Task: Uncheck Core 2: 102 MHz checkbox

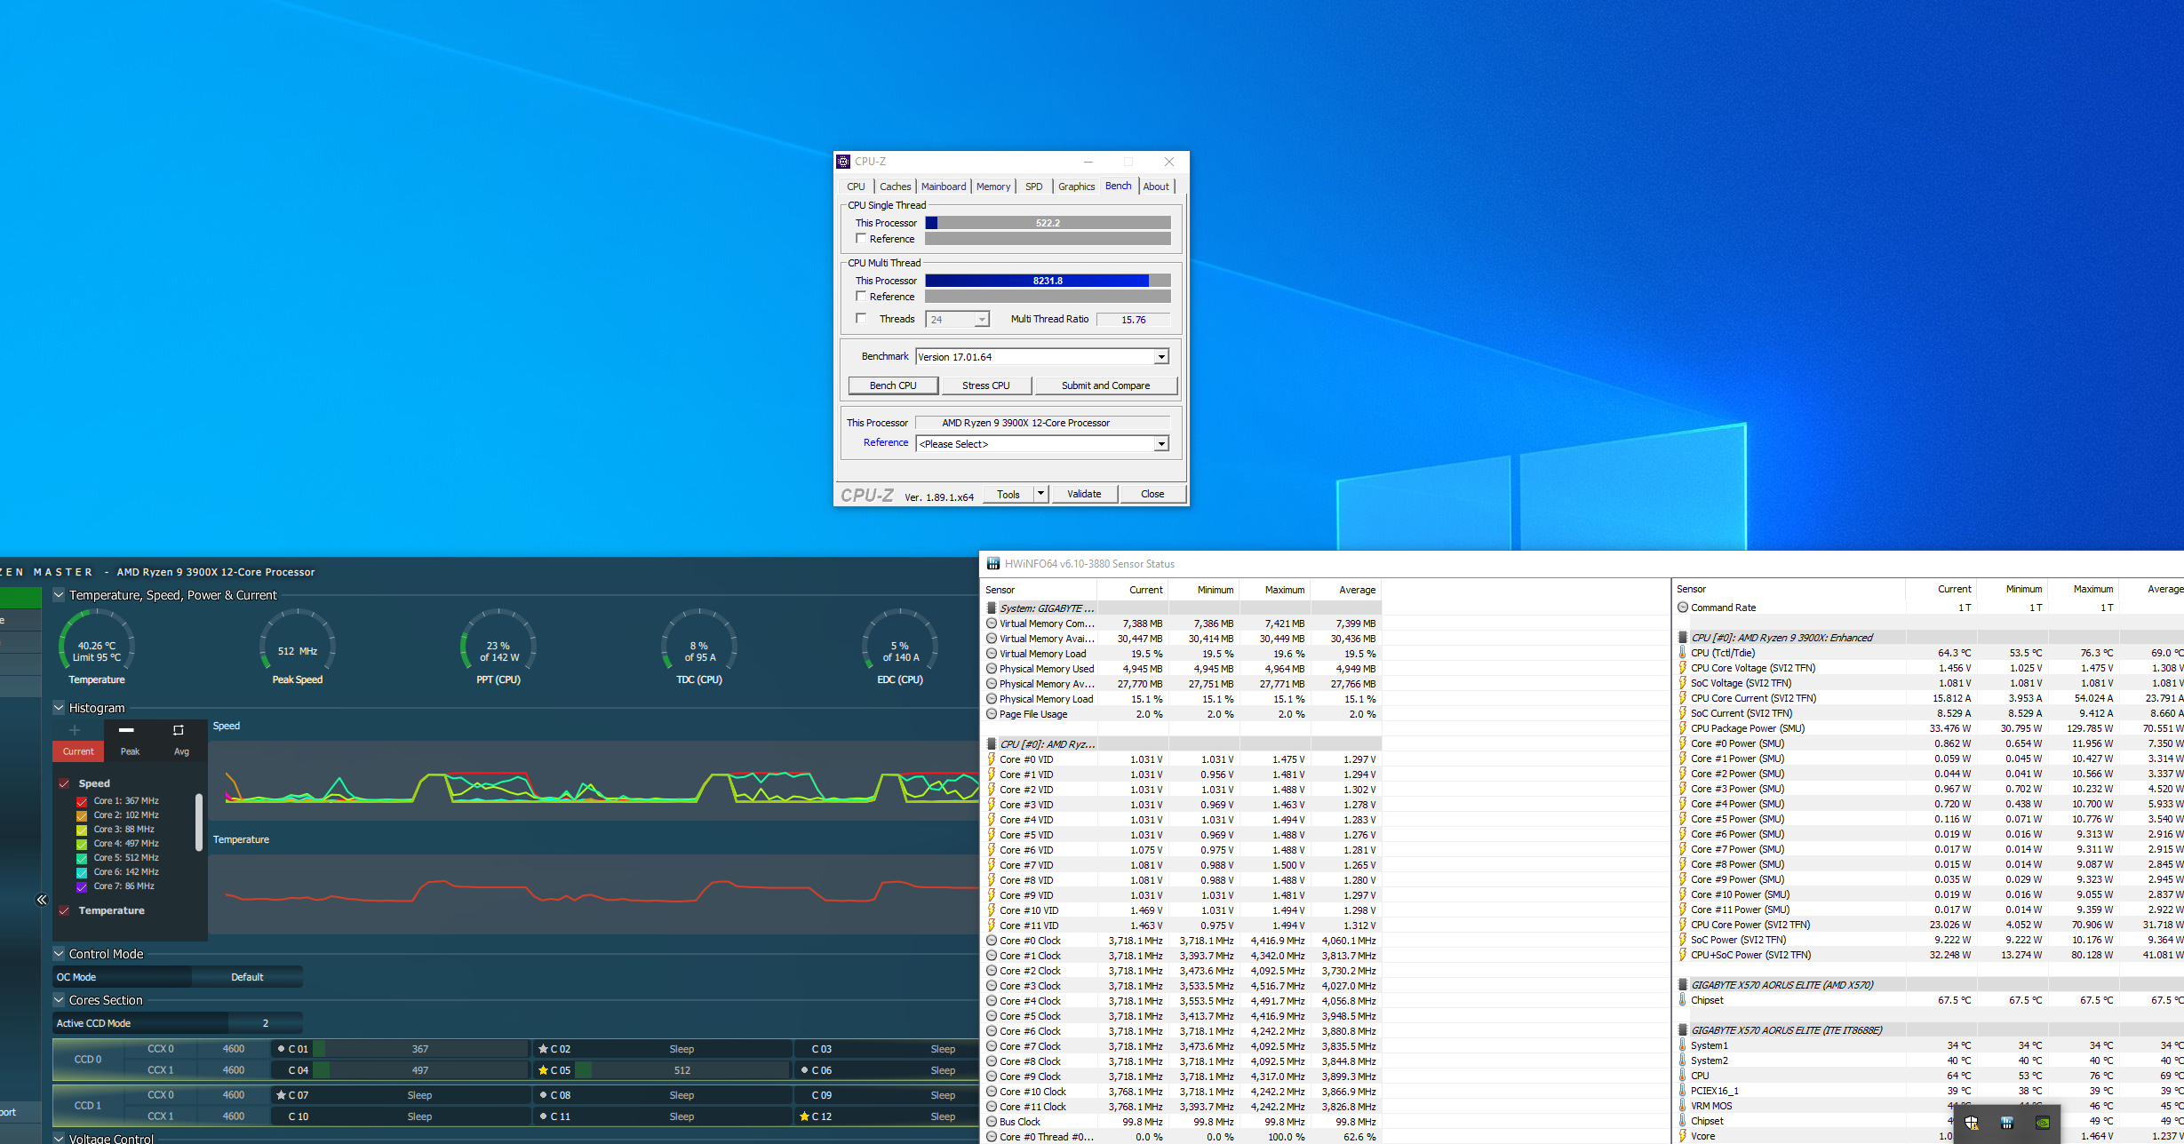Action: click(x=82, y=815)
